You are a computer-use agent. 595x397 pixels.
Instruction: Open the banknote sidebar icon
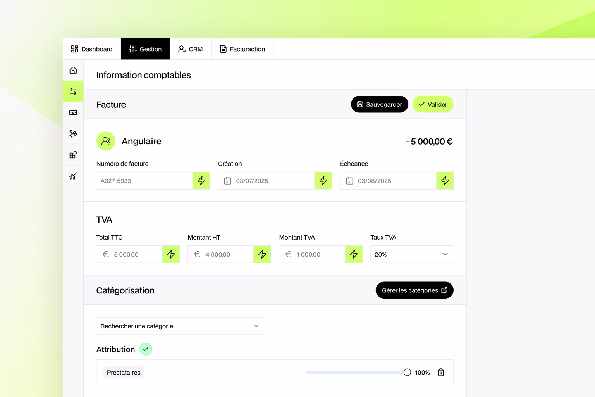coord(73,113)
